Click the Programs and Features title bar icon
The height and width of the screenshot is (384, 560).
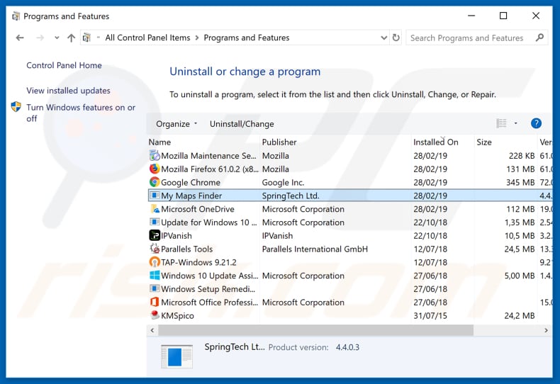click(16, 16)
